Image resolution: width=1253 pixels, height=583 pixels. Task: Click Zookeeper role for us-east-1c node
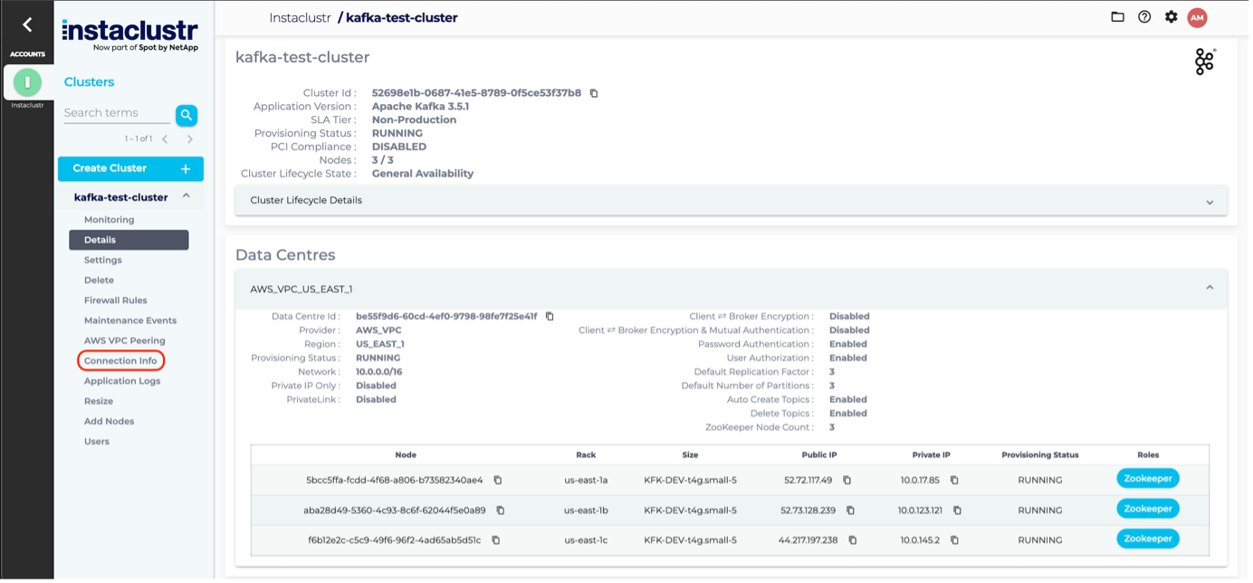tap(1147, 539)
